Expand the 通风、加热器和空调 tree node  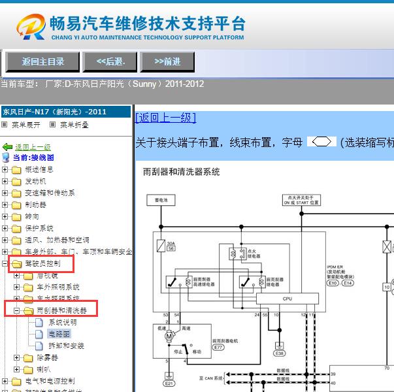[5, 240]
